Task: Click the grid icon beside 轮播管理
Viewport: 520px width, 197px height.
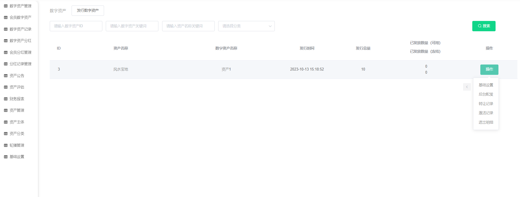Action: (6, 145)
